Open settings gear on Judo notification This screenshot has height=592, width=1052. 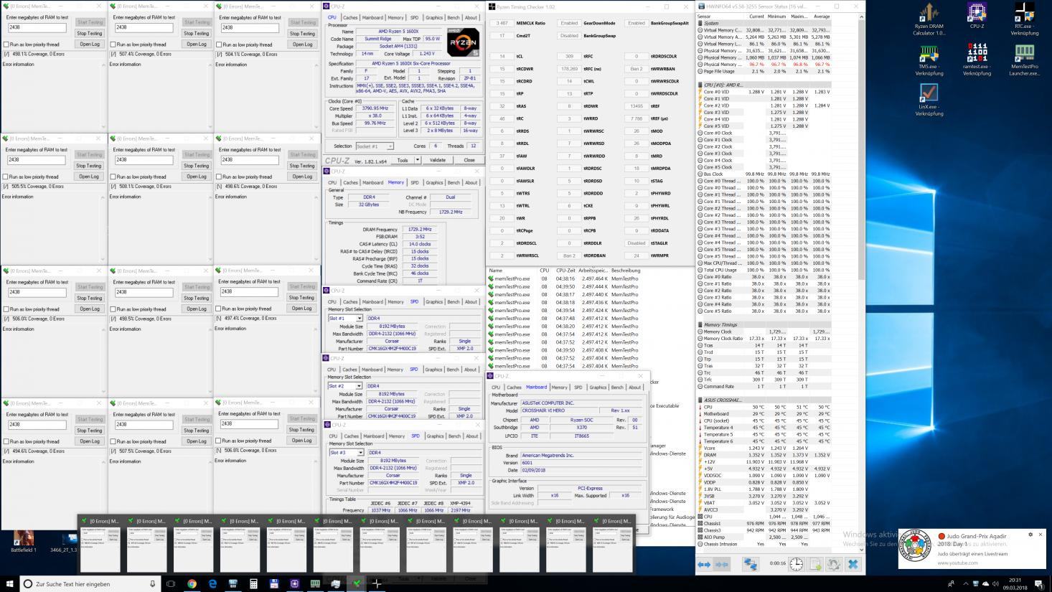tap(1030, 534)
